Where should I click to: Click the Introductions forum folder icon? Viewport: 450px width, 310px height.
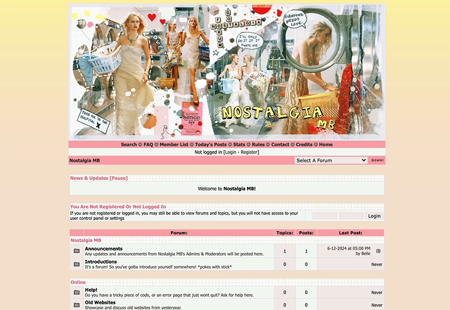(76, 264)
